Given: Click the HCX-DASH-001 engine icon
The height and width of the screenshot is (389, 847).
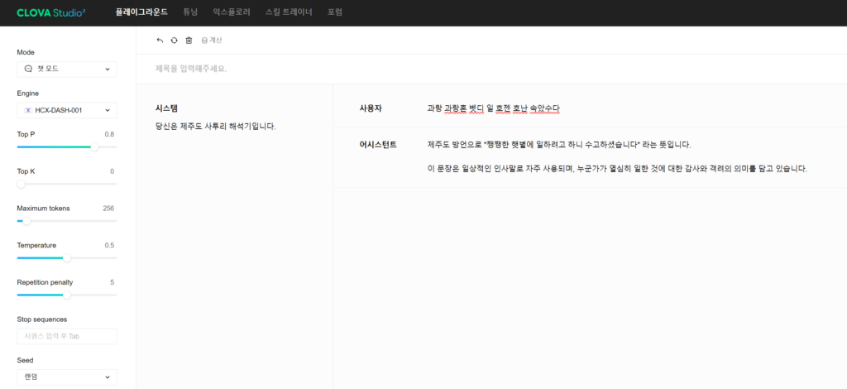Looking at the screenshot, I should [28, 110].
